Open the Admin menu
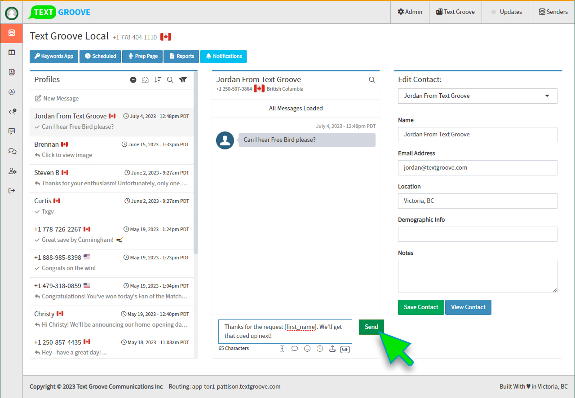The height and width of the screenshot is (398, 575). pyautogui.click(x=410, y=12)
